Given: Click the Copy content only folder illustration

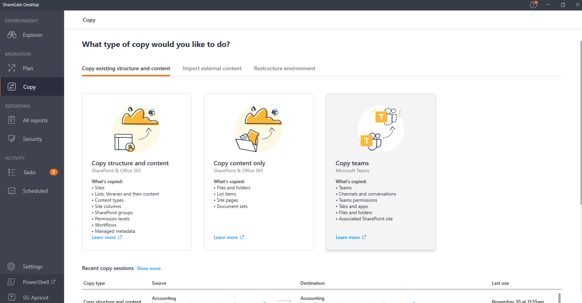Looking at the screenshot, I should coord(259,129).
